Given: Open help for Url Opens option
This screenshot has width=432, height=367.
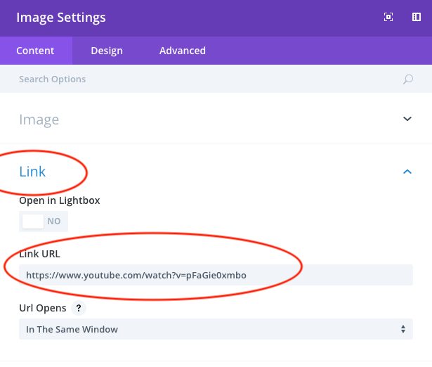Looking at the screenshot, I should [x=80, y=309].
